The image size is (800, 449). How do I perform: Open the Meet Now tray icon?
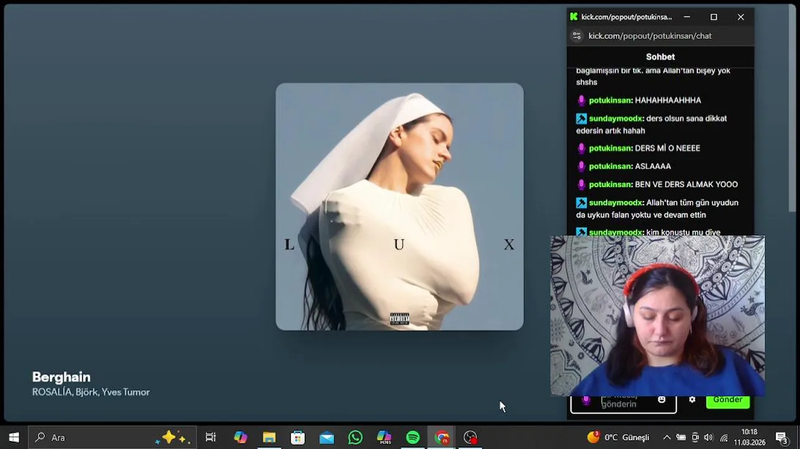coord(695,438)
